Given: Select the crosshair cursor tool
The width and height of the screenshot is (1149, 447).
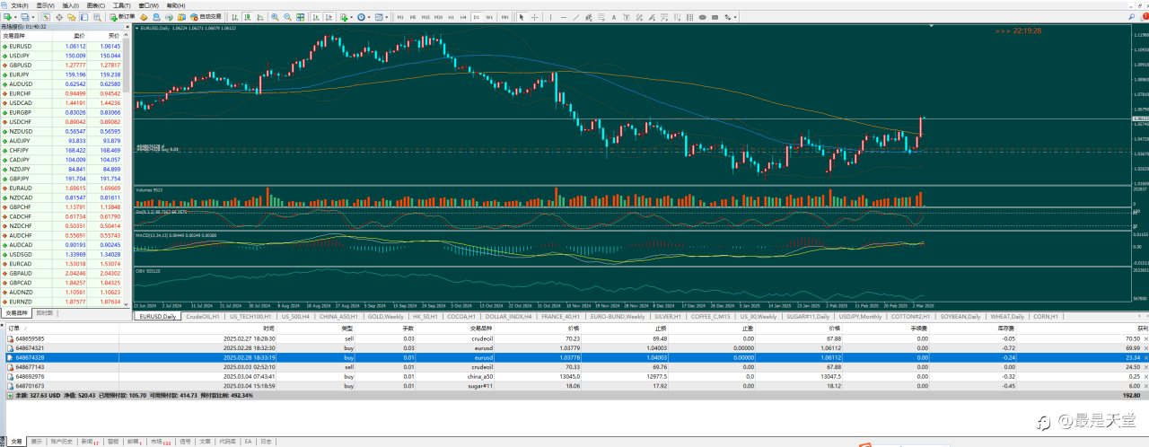Looking at the screenshot, I should [x=534, y=16].
